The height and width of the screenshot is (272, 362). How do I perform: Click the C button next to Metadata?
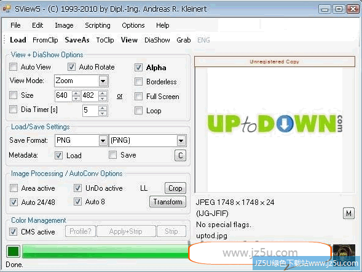tap(180, 155)
